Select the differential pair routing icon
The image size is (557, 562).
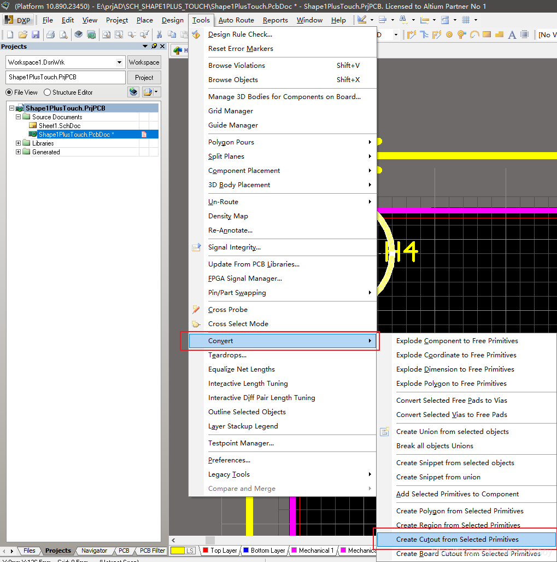click(437, 34)
